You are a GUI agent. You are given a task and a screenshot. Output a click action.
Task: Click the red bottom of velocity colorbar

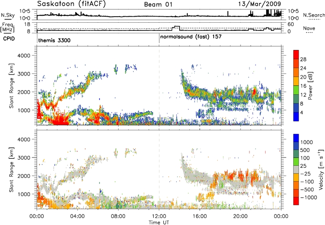tap(296, 201)
